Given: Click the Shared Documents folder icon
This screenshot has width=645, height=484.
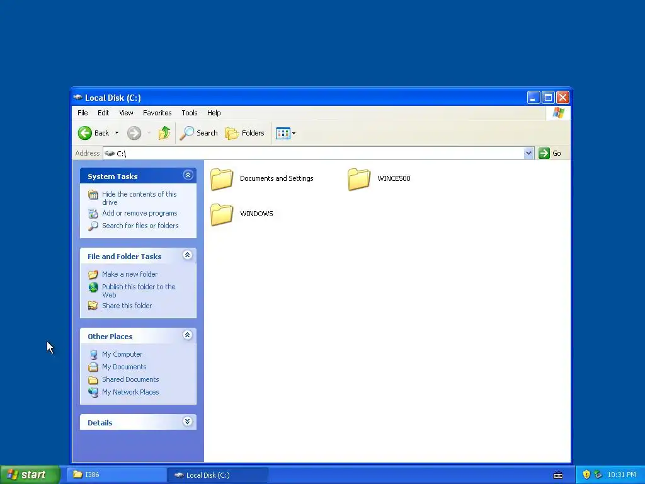Looking at the screenshot, I should coord(93,379).
